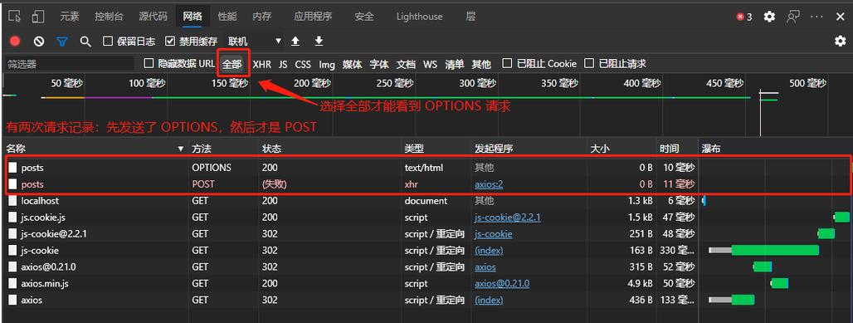Open the axios@0.21.0 initiator link

[x=502, y=283]
